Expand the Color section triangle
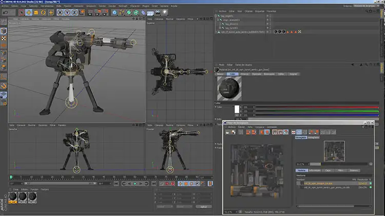The width and height of the screenshot is (385, 216). click(216, 107)
